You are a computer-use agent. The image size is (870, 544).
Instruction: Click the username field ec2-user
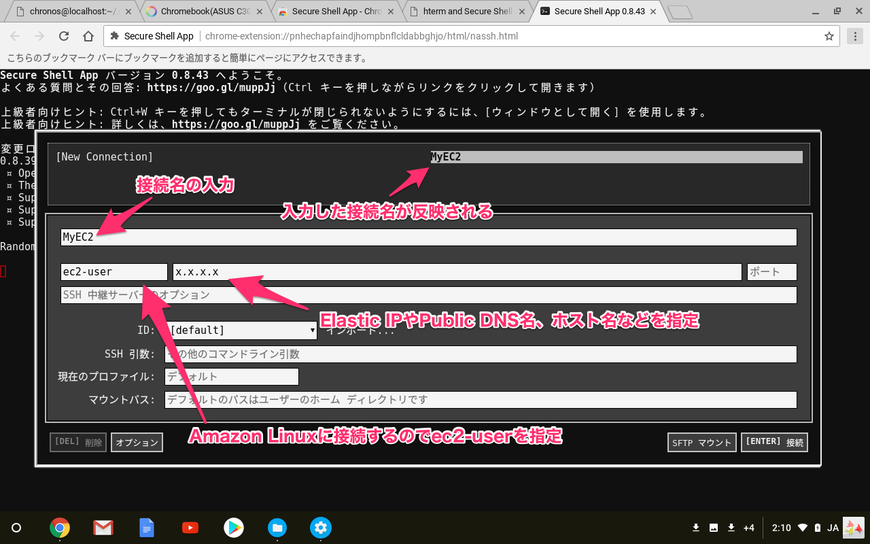tap(114, 272)
